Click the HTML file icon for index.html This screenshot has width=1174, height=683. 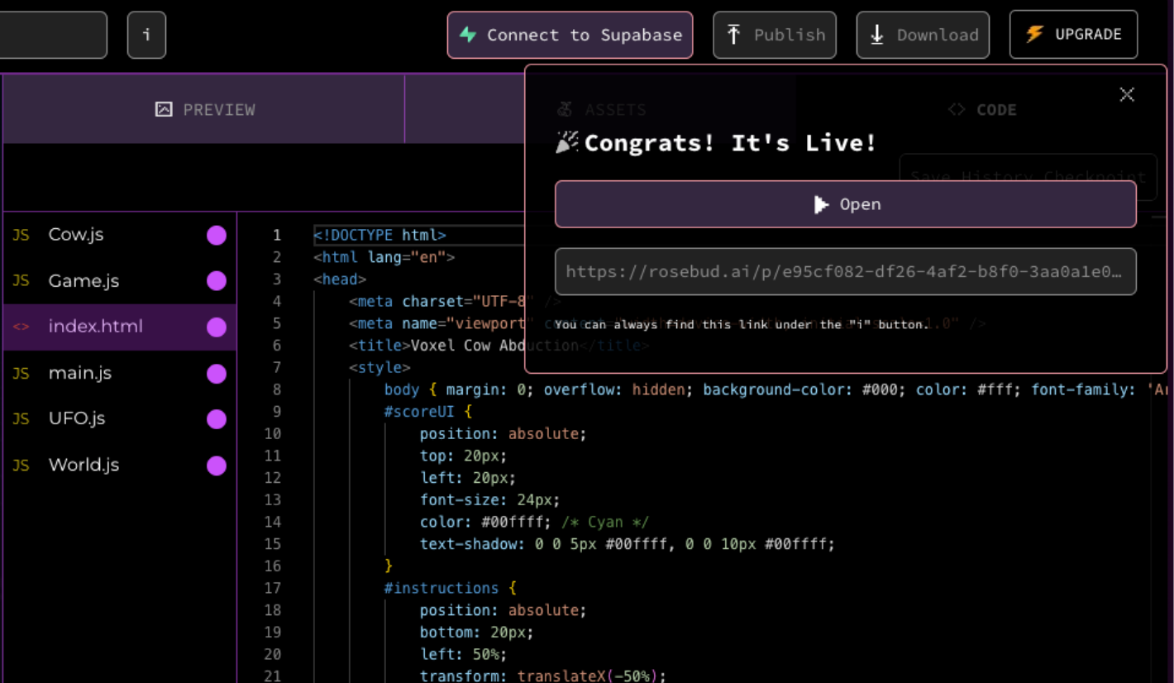tap(21, 327)
